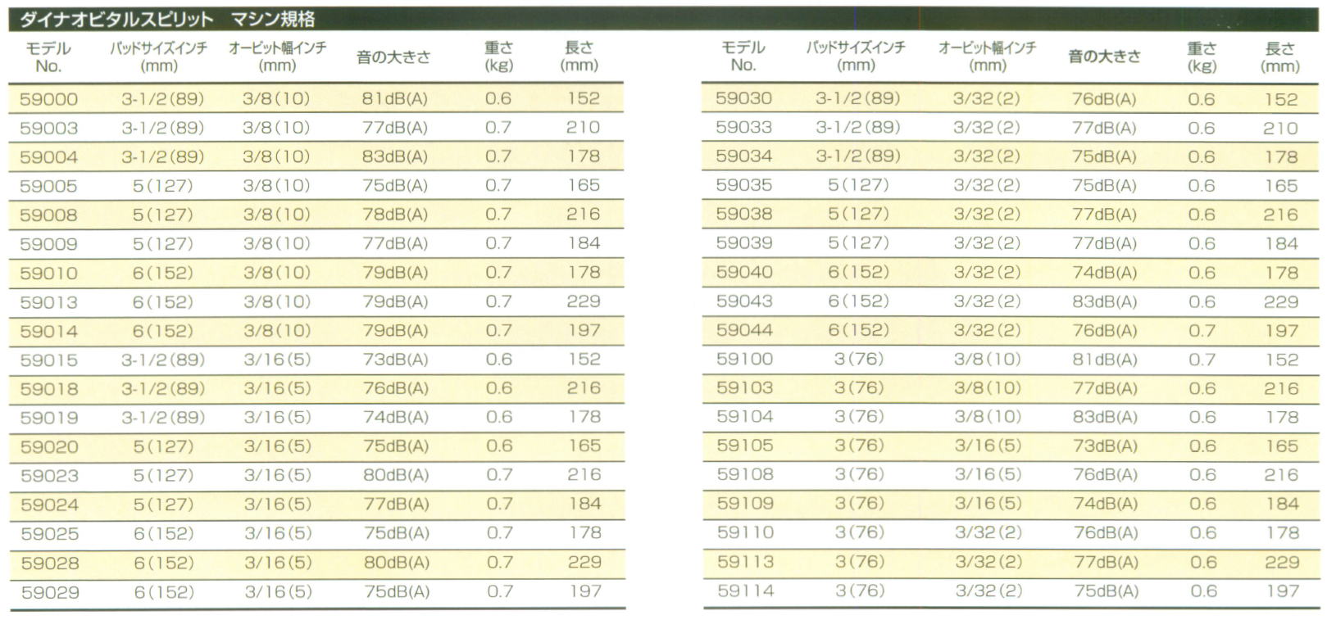Select model number 59043
1327x620 pixels.
click(744, 301)
